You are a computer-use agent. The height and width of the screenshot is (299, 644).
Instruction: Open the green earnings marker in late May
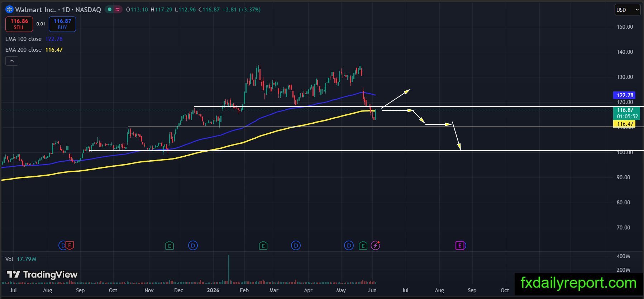(x=363, y=246)
